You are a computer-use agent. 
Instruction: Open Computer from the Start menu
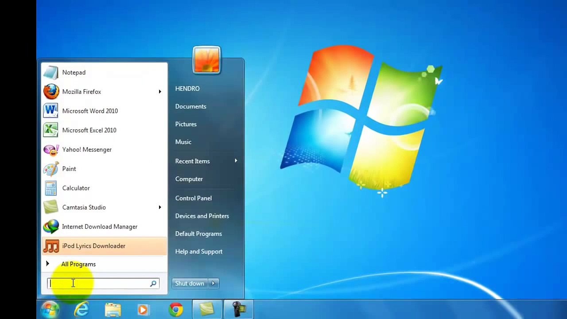tap(189, 179)
